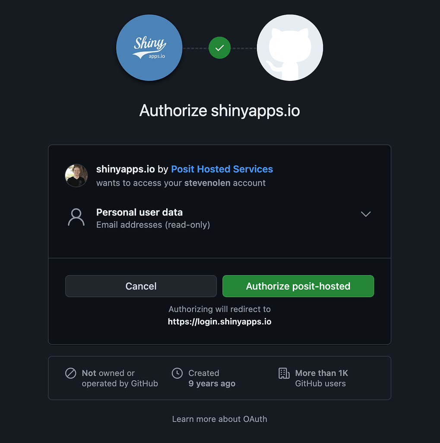Click the Personal user data heading
The image size is (440, 443).
(x=139, y=212)
